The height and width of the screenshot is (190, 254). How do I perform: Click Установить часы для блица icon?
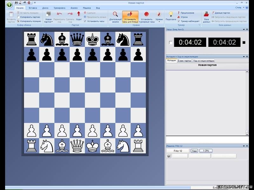coord(130,15)
